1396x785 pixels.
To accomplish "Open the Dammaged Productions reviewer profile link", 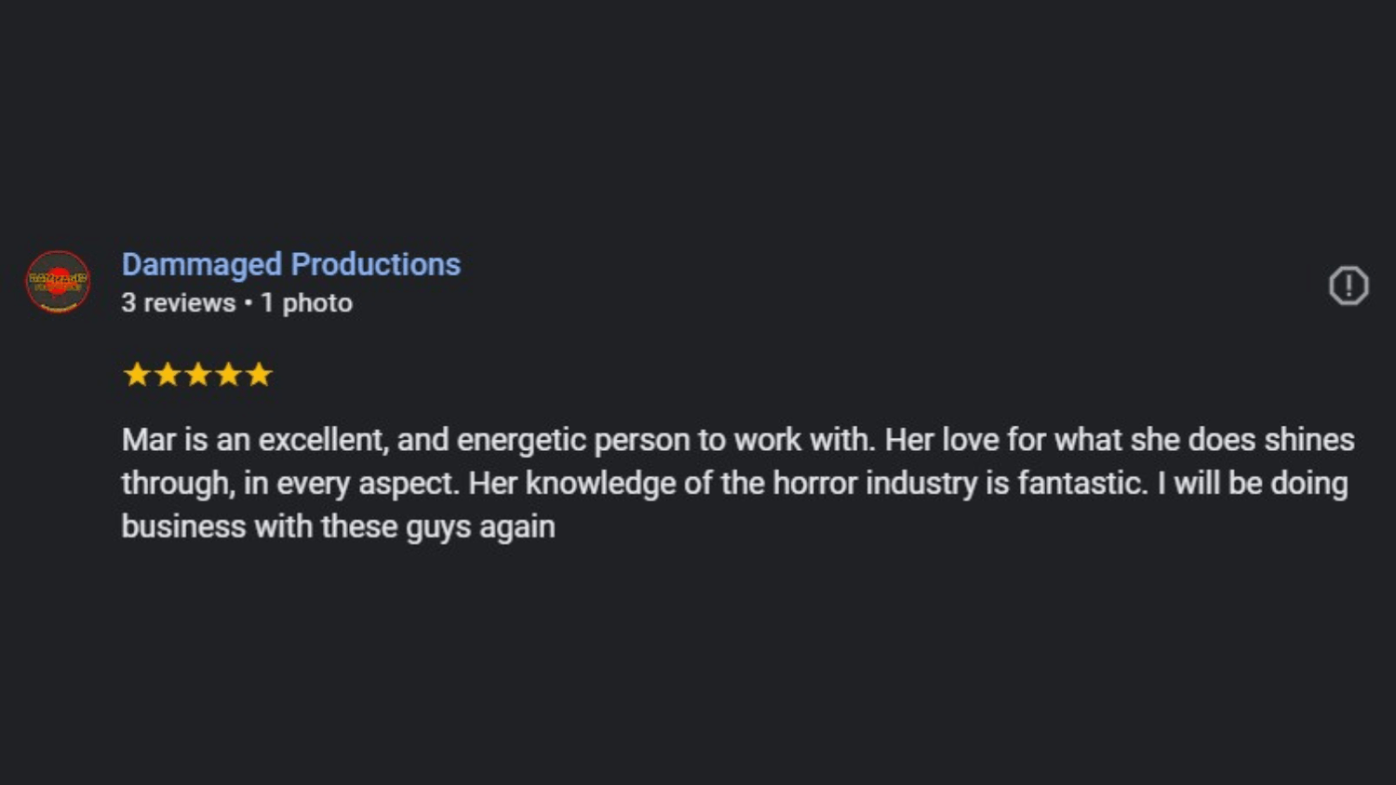I will pyautogui.click(x=290, y=264).
